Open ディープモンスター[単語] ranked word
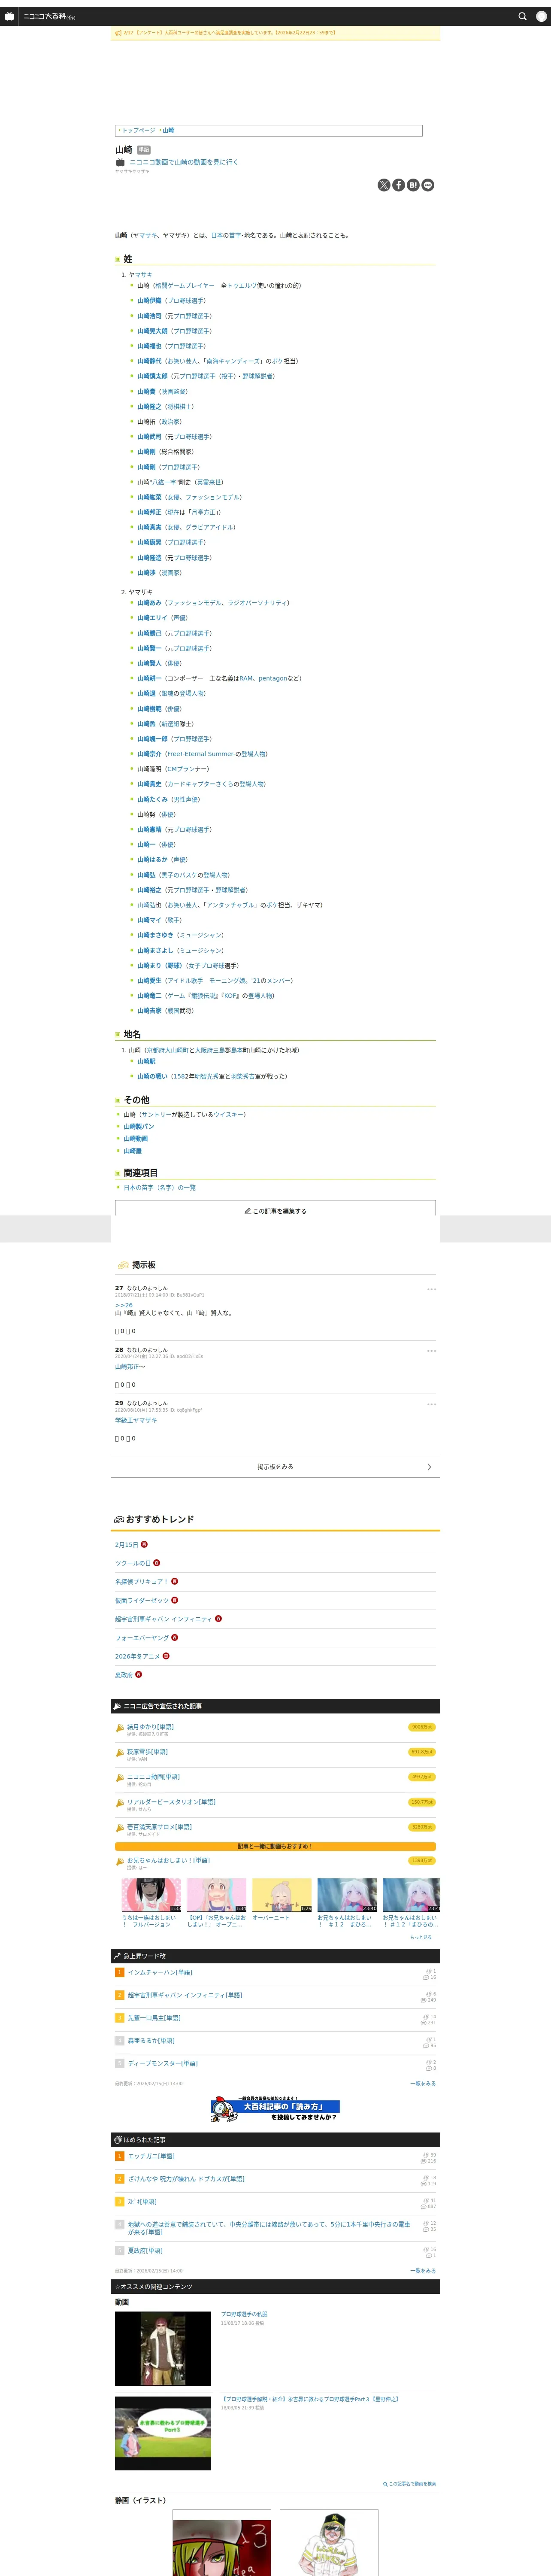 click(163, 2063)
